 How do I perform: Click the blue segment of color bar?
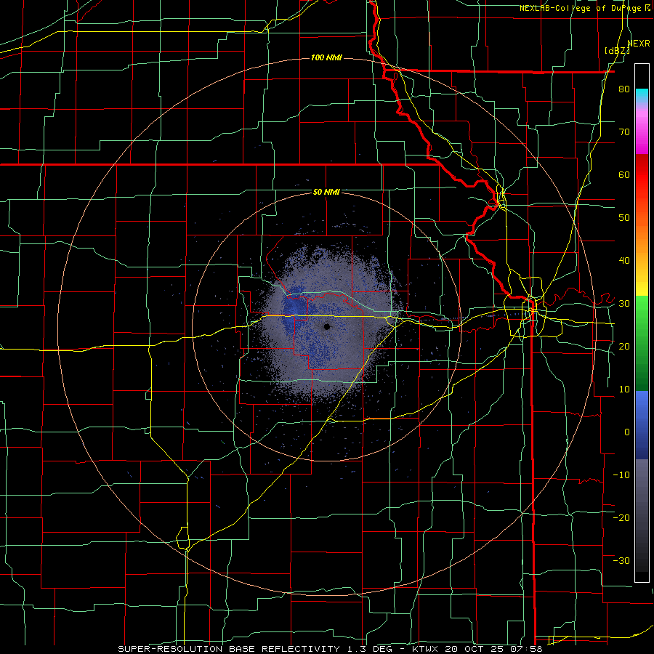[x=642, y=424]
